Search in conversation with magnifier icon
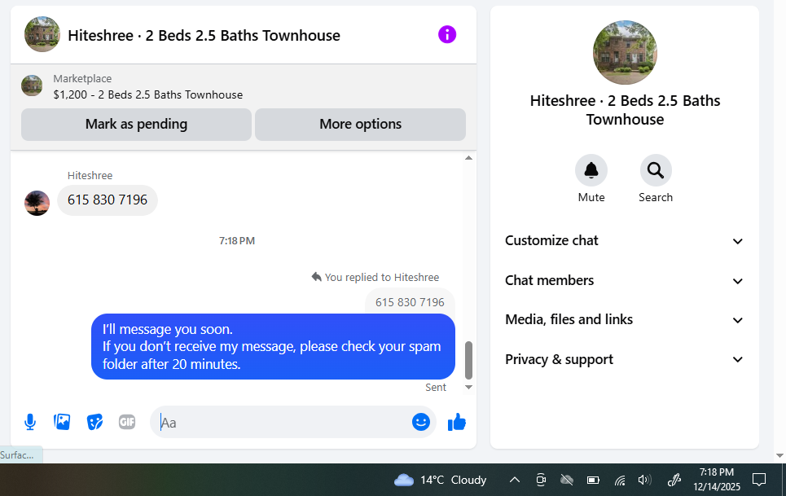786x496 pixels. point(656,170)
